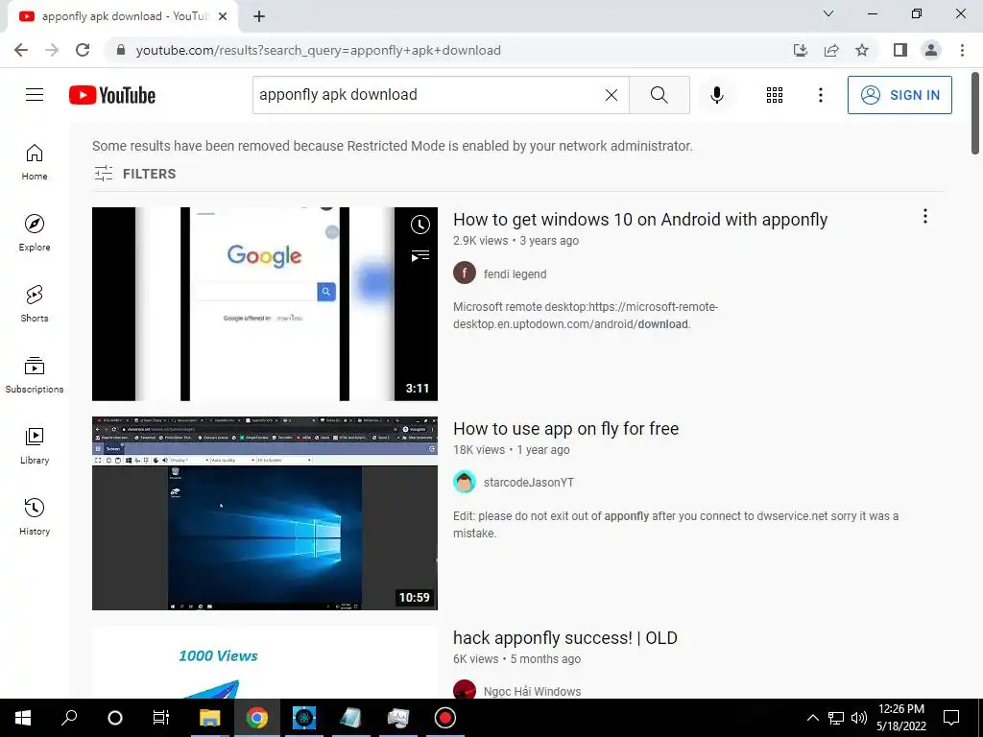Open the YouTube apps grid

775,95
